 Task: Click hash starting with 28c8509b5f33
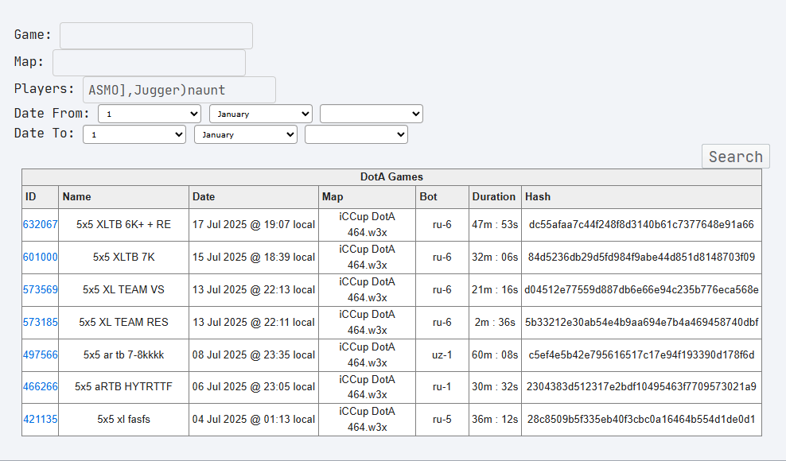[642, 420]
